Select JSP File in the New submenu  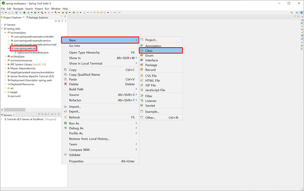click(x=161, y=85)
